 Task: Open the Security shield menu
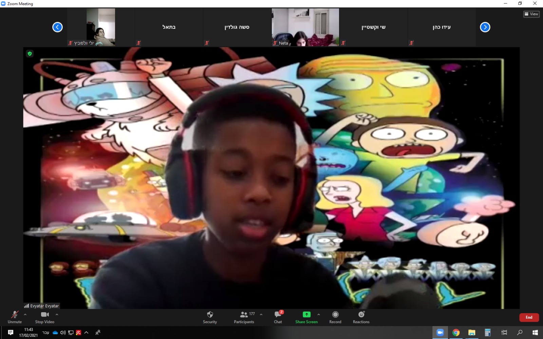coord(210,317)
